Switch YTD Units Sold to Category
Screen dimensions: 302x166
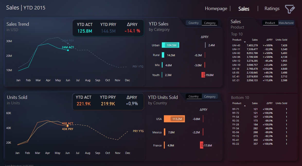210,97
